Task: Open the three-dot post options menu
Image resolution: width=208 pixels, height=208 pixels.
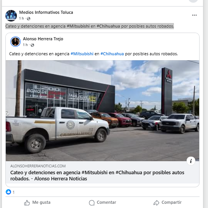Action: pos(194,15)
